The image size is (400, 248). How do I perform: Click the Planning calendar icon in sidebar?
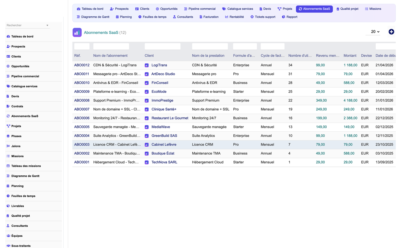coord(8,186)
